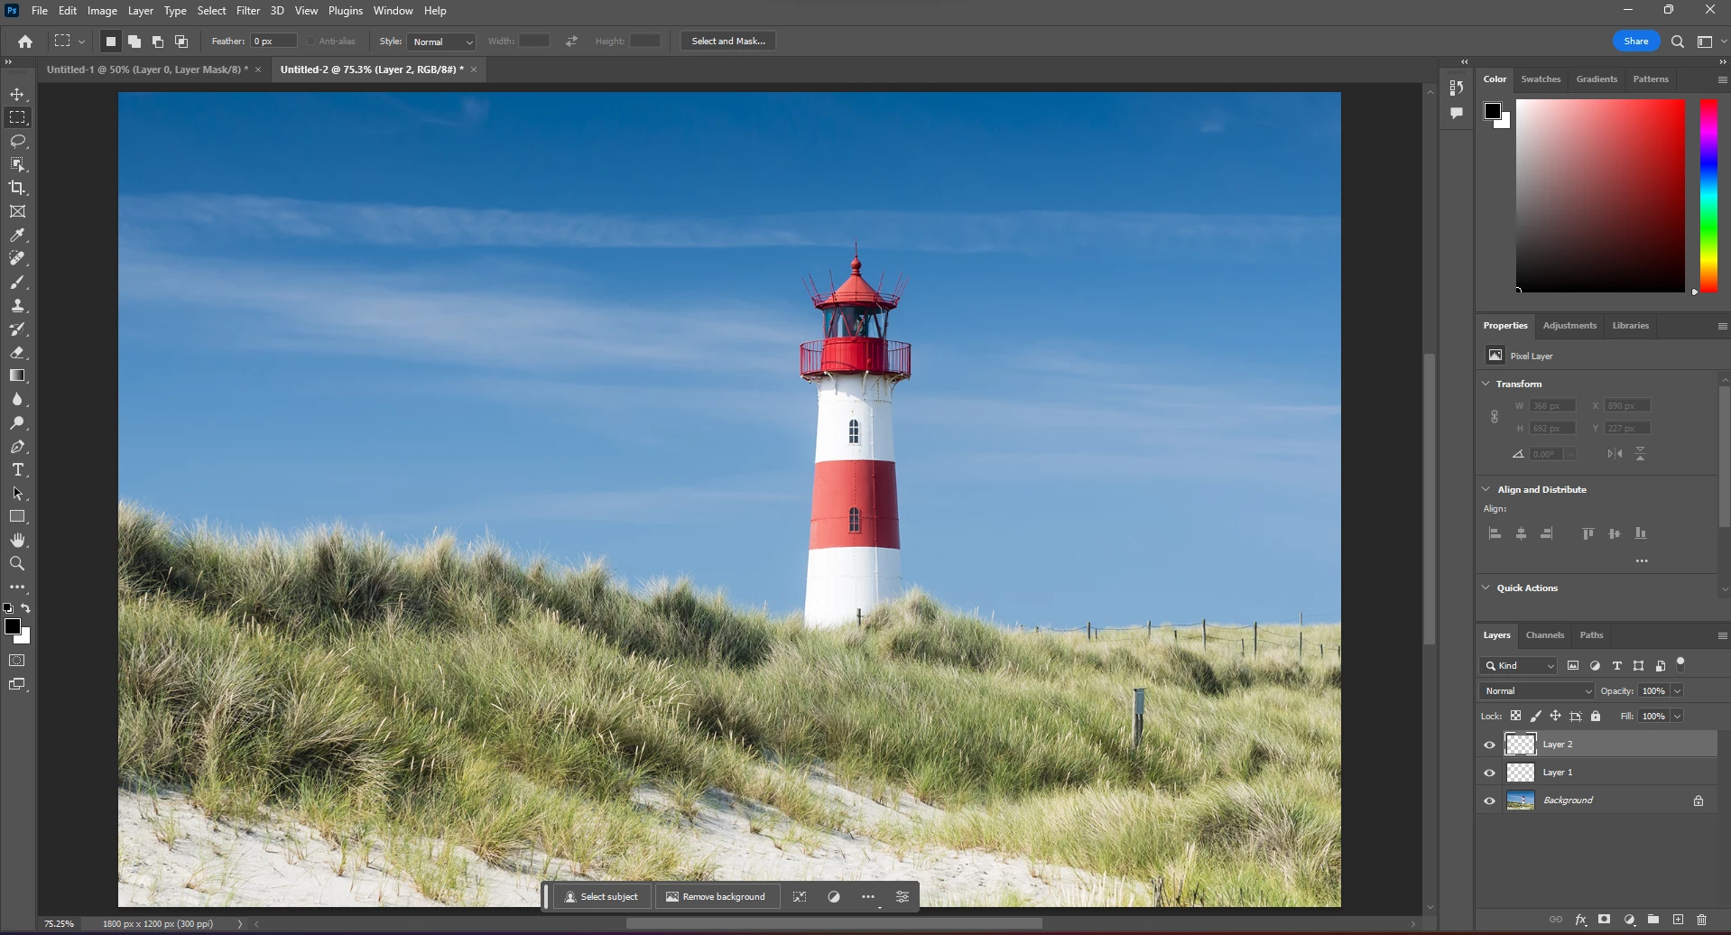
Task: Select the Eyedropper tool
Action: click(x=17, y=235)
